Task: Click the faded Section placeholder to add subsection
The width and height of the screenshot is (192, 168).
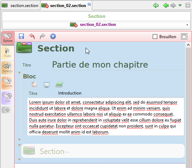Action: [103, 151]
